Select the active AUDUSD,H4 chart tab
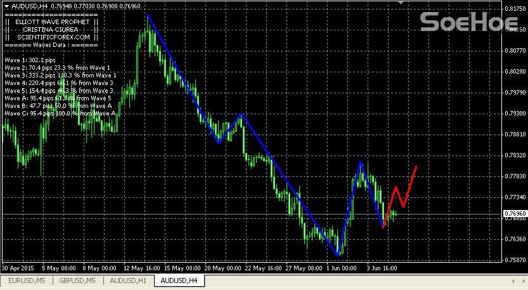This screenshot has height=290, width=528. tap(179, 280)
